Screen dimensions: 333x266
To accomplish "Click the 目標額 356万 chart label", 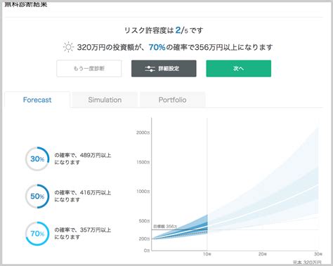I will (x=165, y=227).
